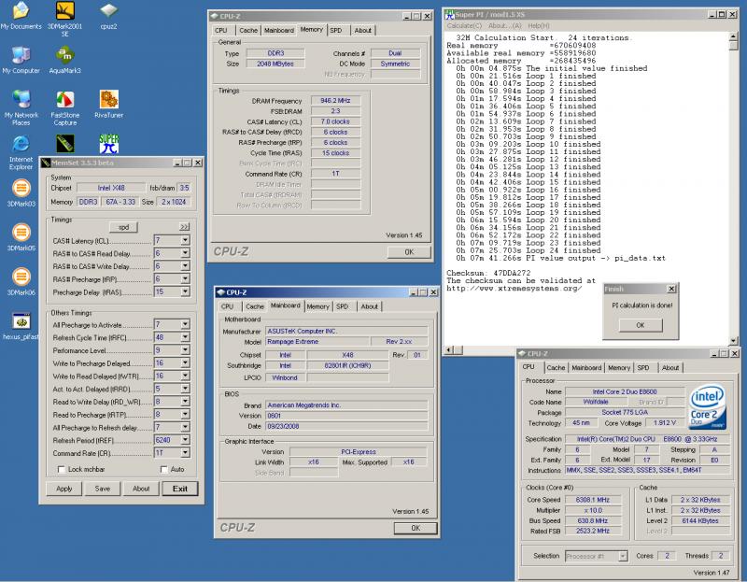Click the DRAM Frequency value 946.2 MHz
This screenshot has width=747, height=582.
335,101
